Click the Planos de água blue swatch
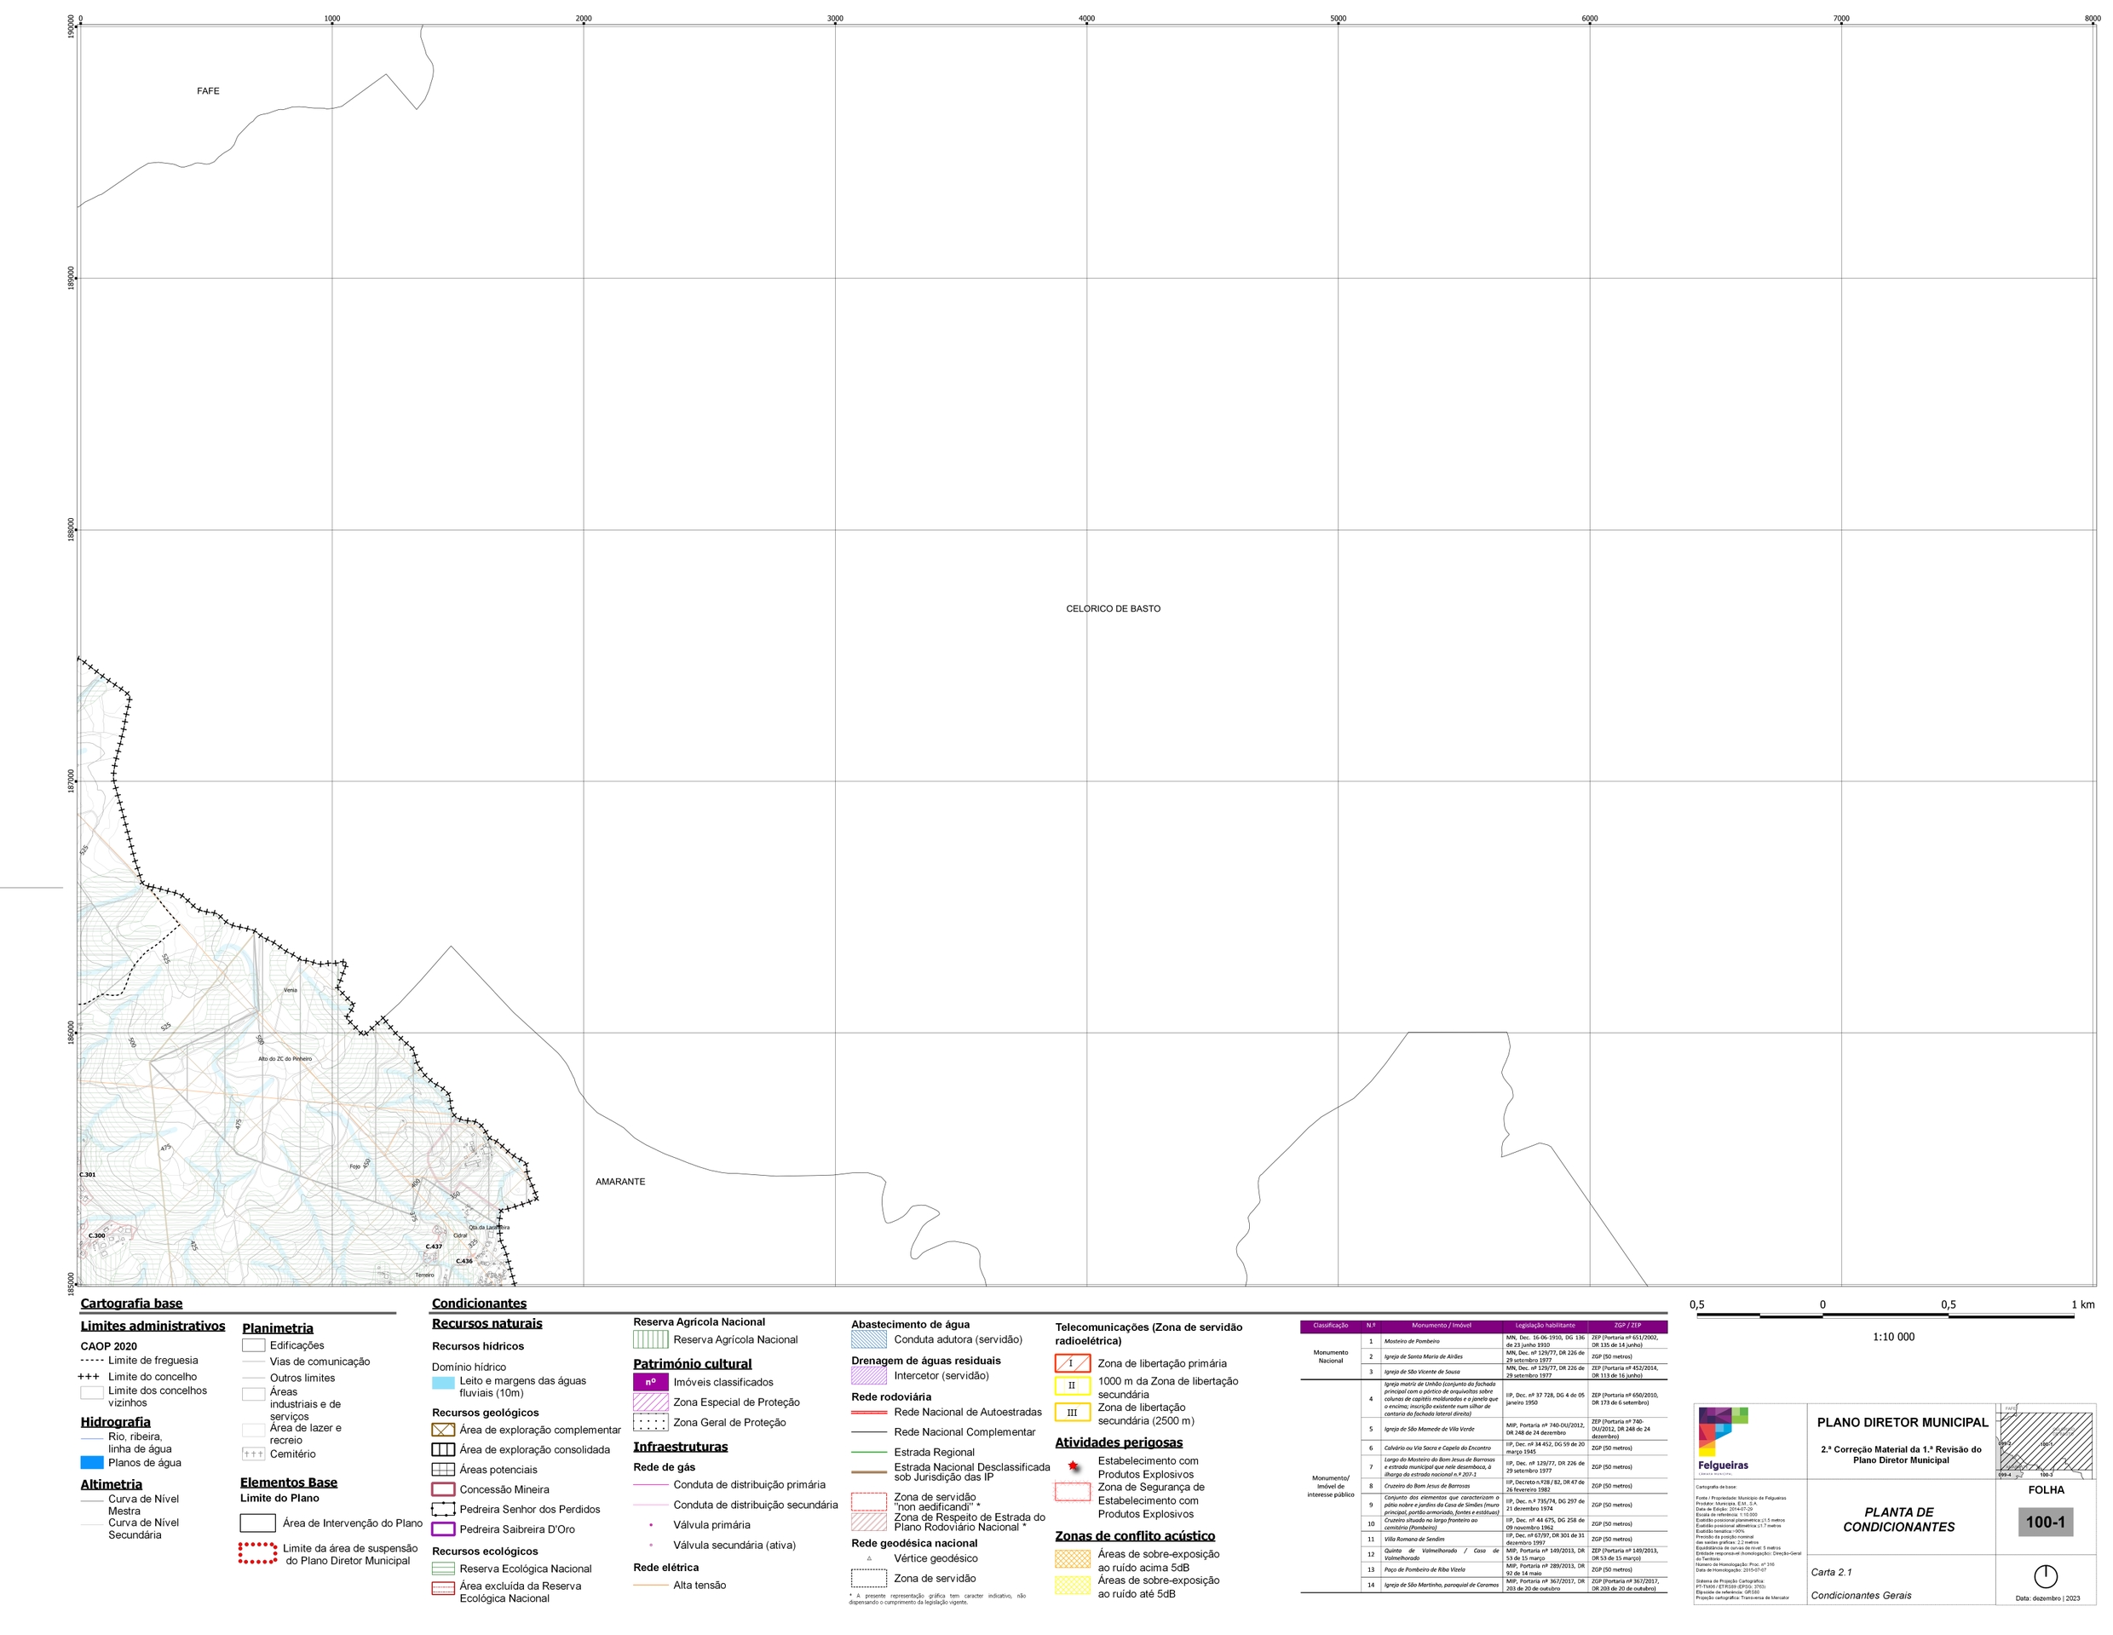2113x1635 pixels. (x=92, y=1462)
